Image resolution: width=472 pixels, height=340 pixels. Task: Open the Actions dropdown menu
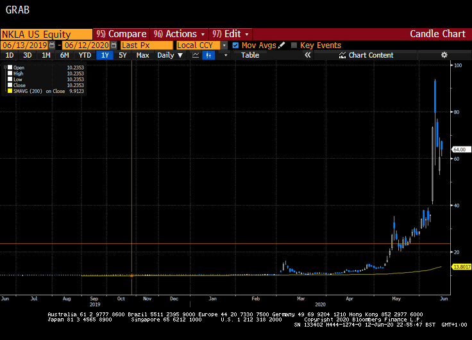tap(179, 34)
